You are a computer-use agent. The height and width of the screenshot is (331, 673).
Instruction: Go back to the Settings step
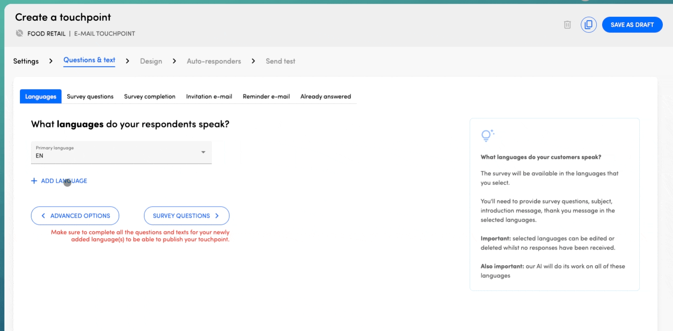point(26,61)
